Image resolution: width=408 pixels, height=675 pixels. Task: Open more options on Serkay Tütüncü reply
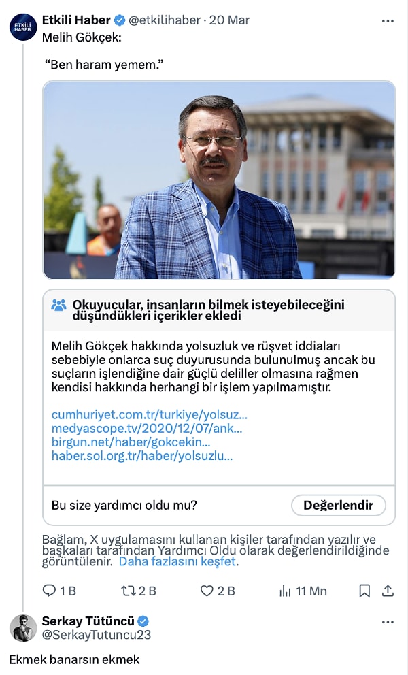pos(388,622)
